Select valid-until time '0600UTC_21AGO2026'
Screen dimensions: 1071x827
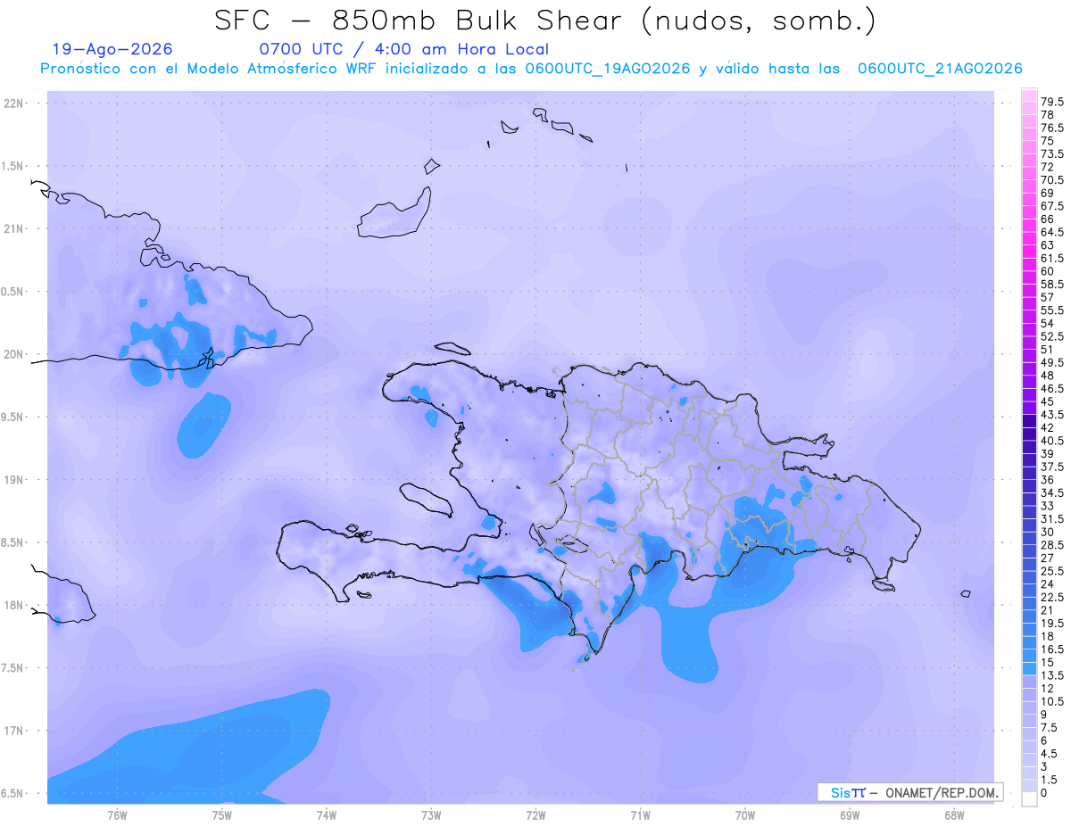(x=940, y=69)
